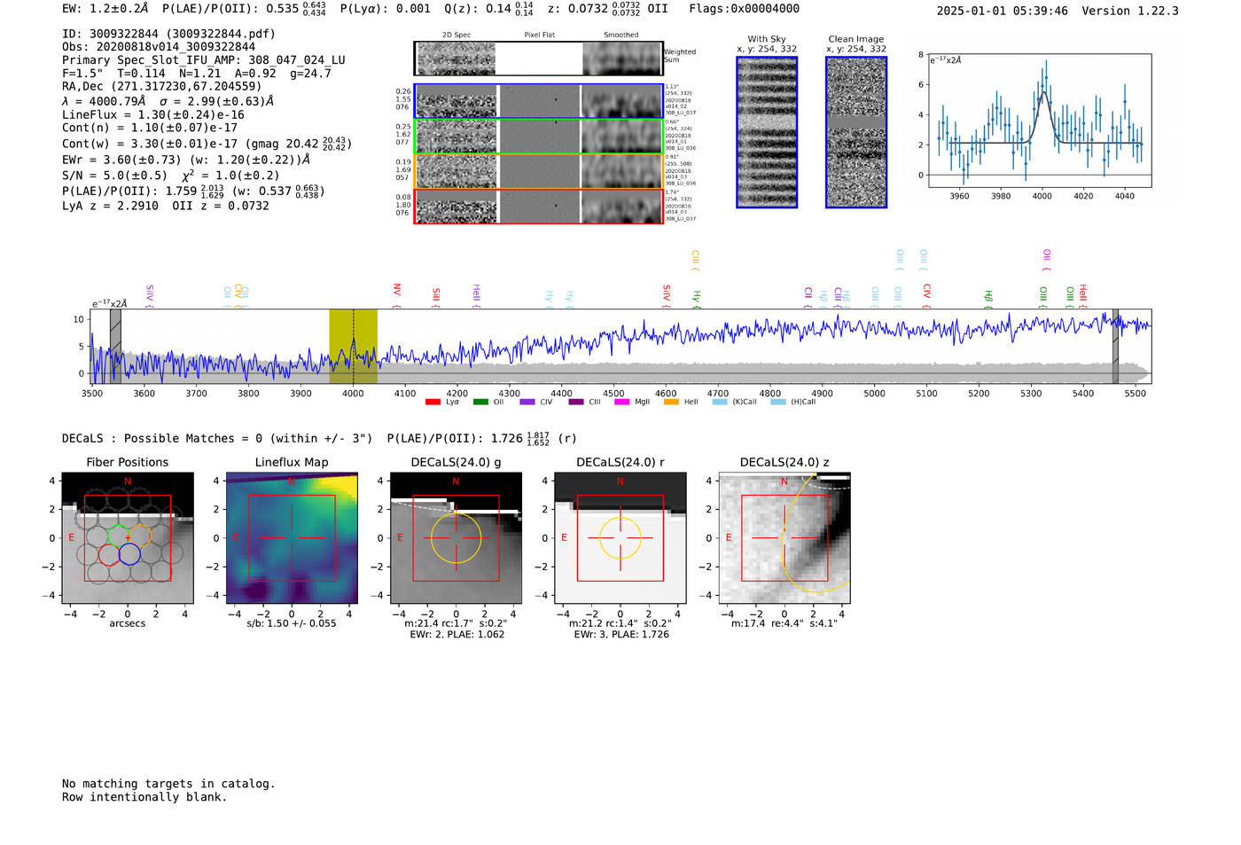Select the orange-bordered fiber spectrum row

(539, 171)
